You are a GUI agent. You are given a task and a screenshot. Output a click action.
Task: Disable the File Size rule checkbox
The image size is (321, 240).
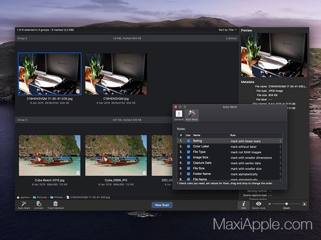click(x=188, y=169)
